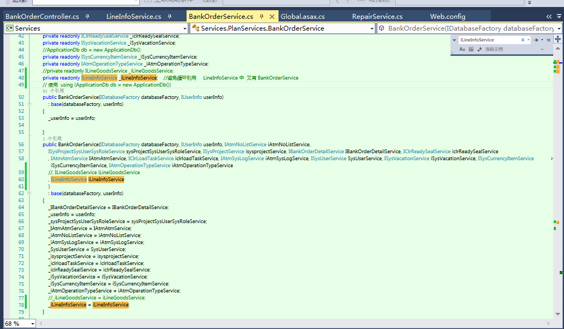Open Services.PlanServices.BankOrderService type dropdown
564x329 pixels.
click(x=372, y=28)
